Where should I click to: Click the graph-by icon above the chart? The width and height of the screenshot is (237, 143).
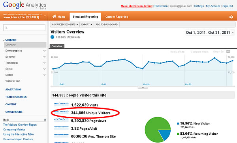[x=228, y=51]
